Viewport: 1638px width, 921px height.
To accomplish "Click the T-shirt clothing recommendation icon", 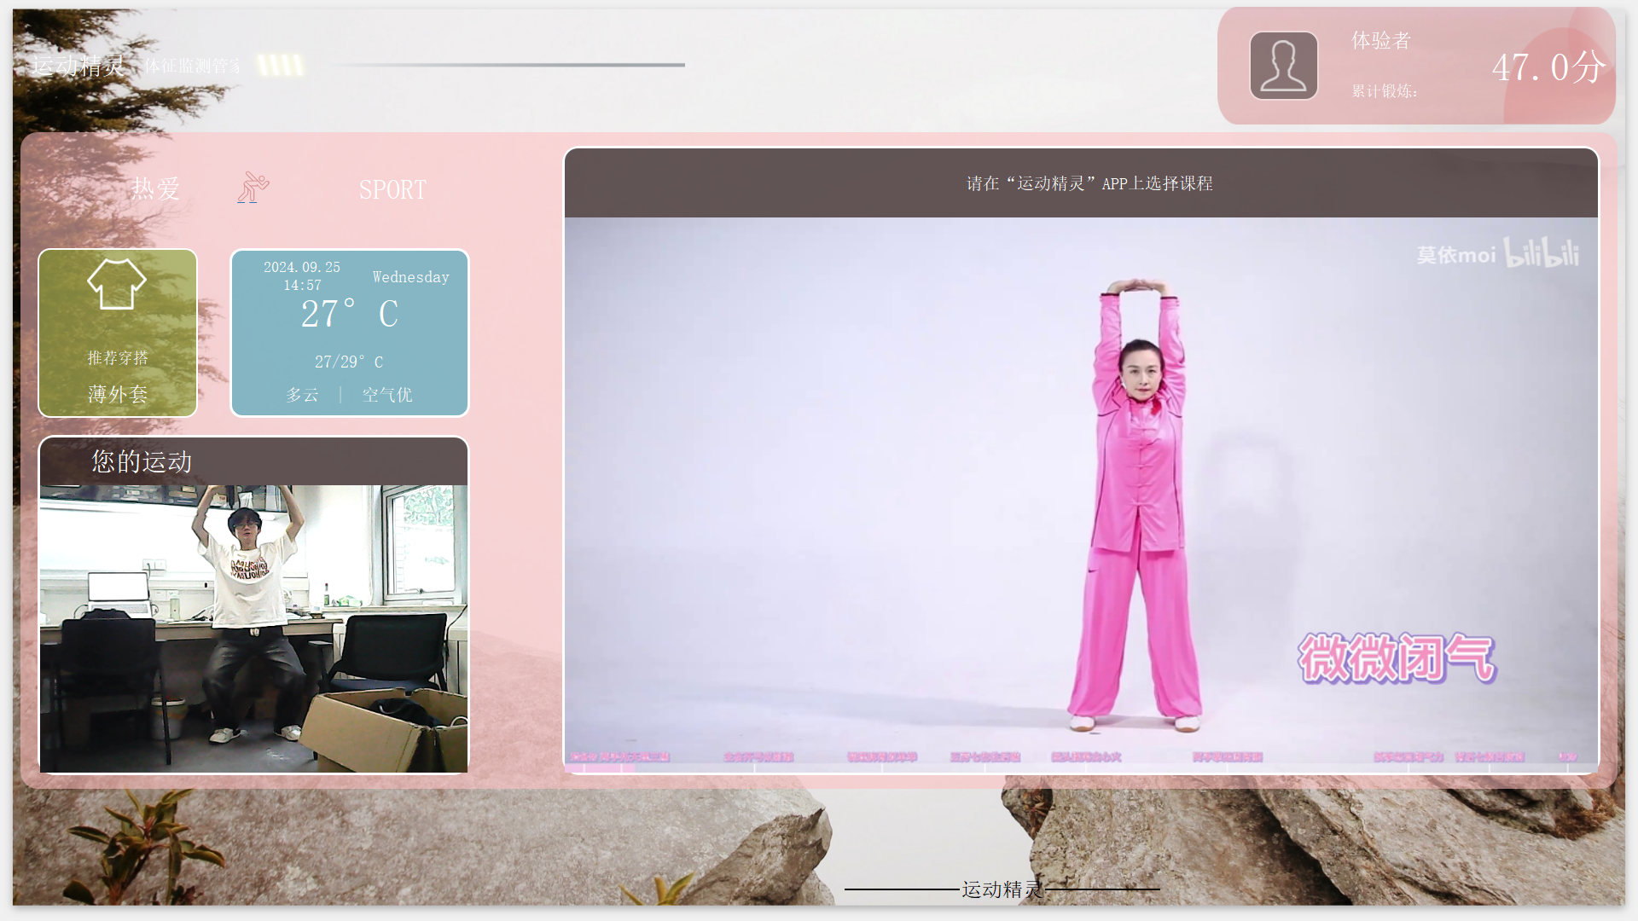I will (117, 284).
